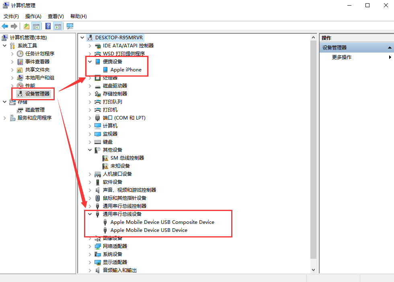Click the scan for hardware changes icon
The image size is (394, 282).
70,26
